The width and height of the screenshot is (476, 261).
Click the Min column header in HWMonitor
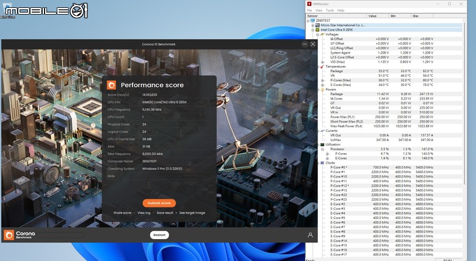400,16
